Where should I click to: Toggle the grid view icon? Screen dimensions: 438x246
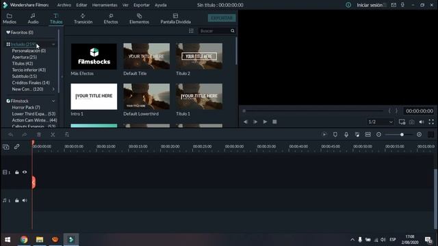coord(191,31)
